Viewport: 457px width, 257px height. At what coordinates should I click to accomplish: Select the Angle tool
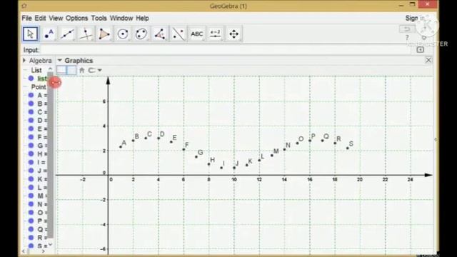point(160,34)
